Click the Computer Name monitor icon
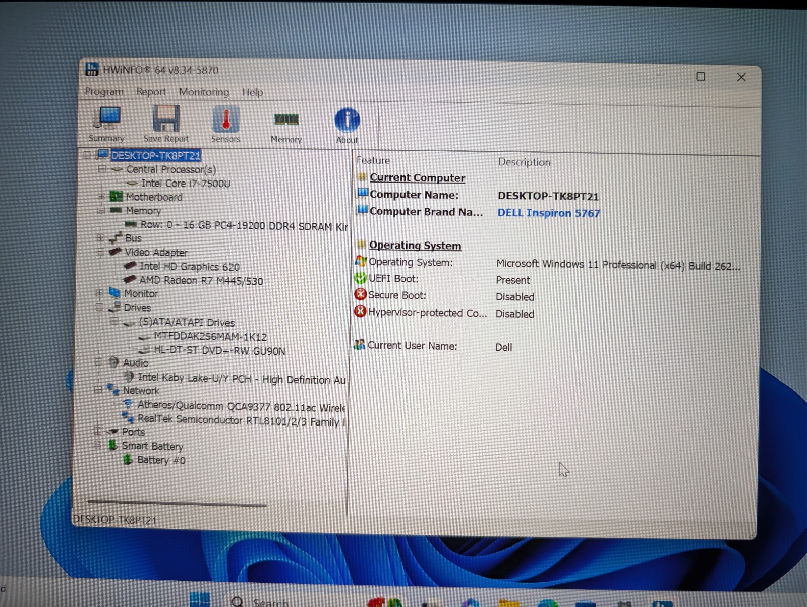807x607 pixels. coord(363,193)
